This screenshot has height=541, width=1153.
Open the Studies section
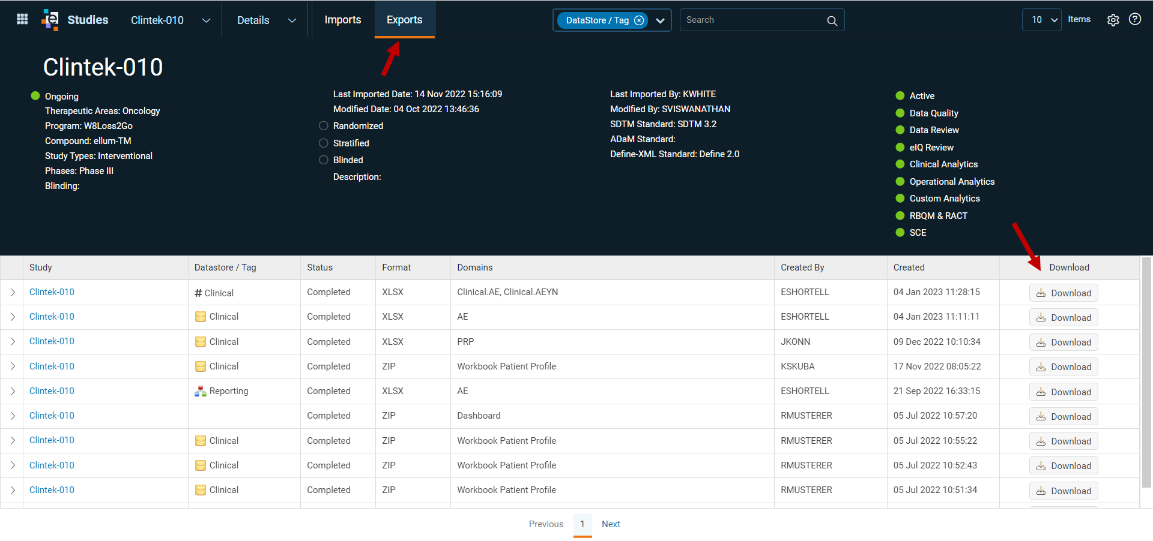[x=88, y=20]
